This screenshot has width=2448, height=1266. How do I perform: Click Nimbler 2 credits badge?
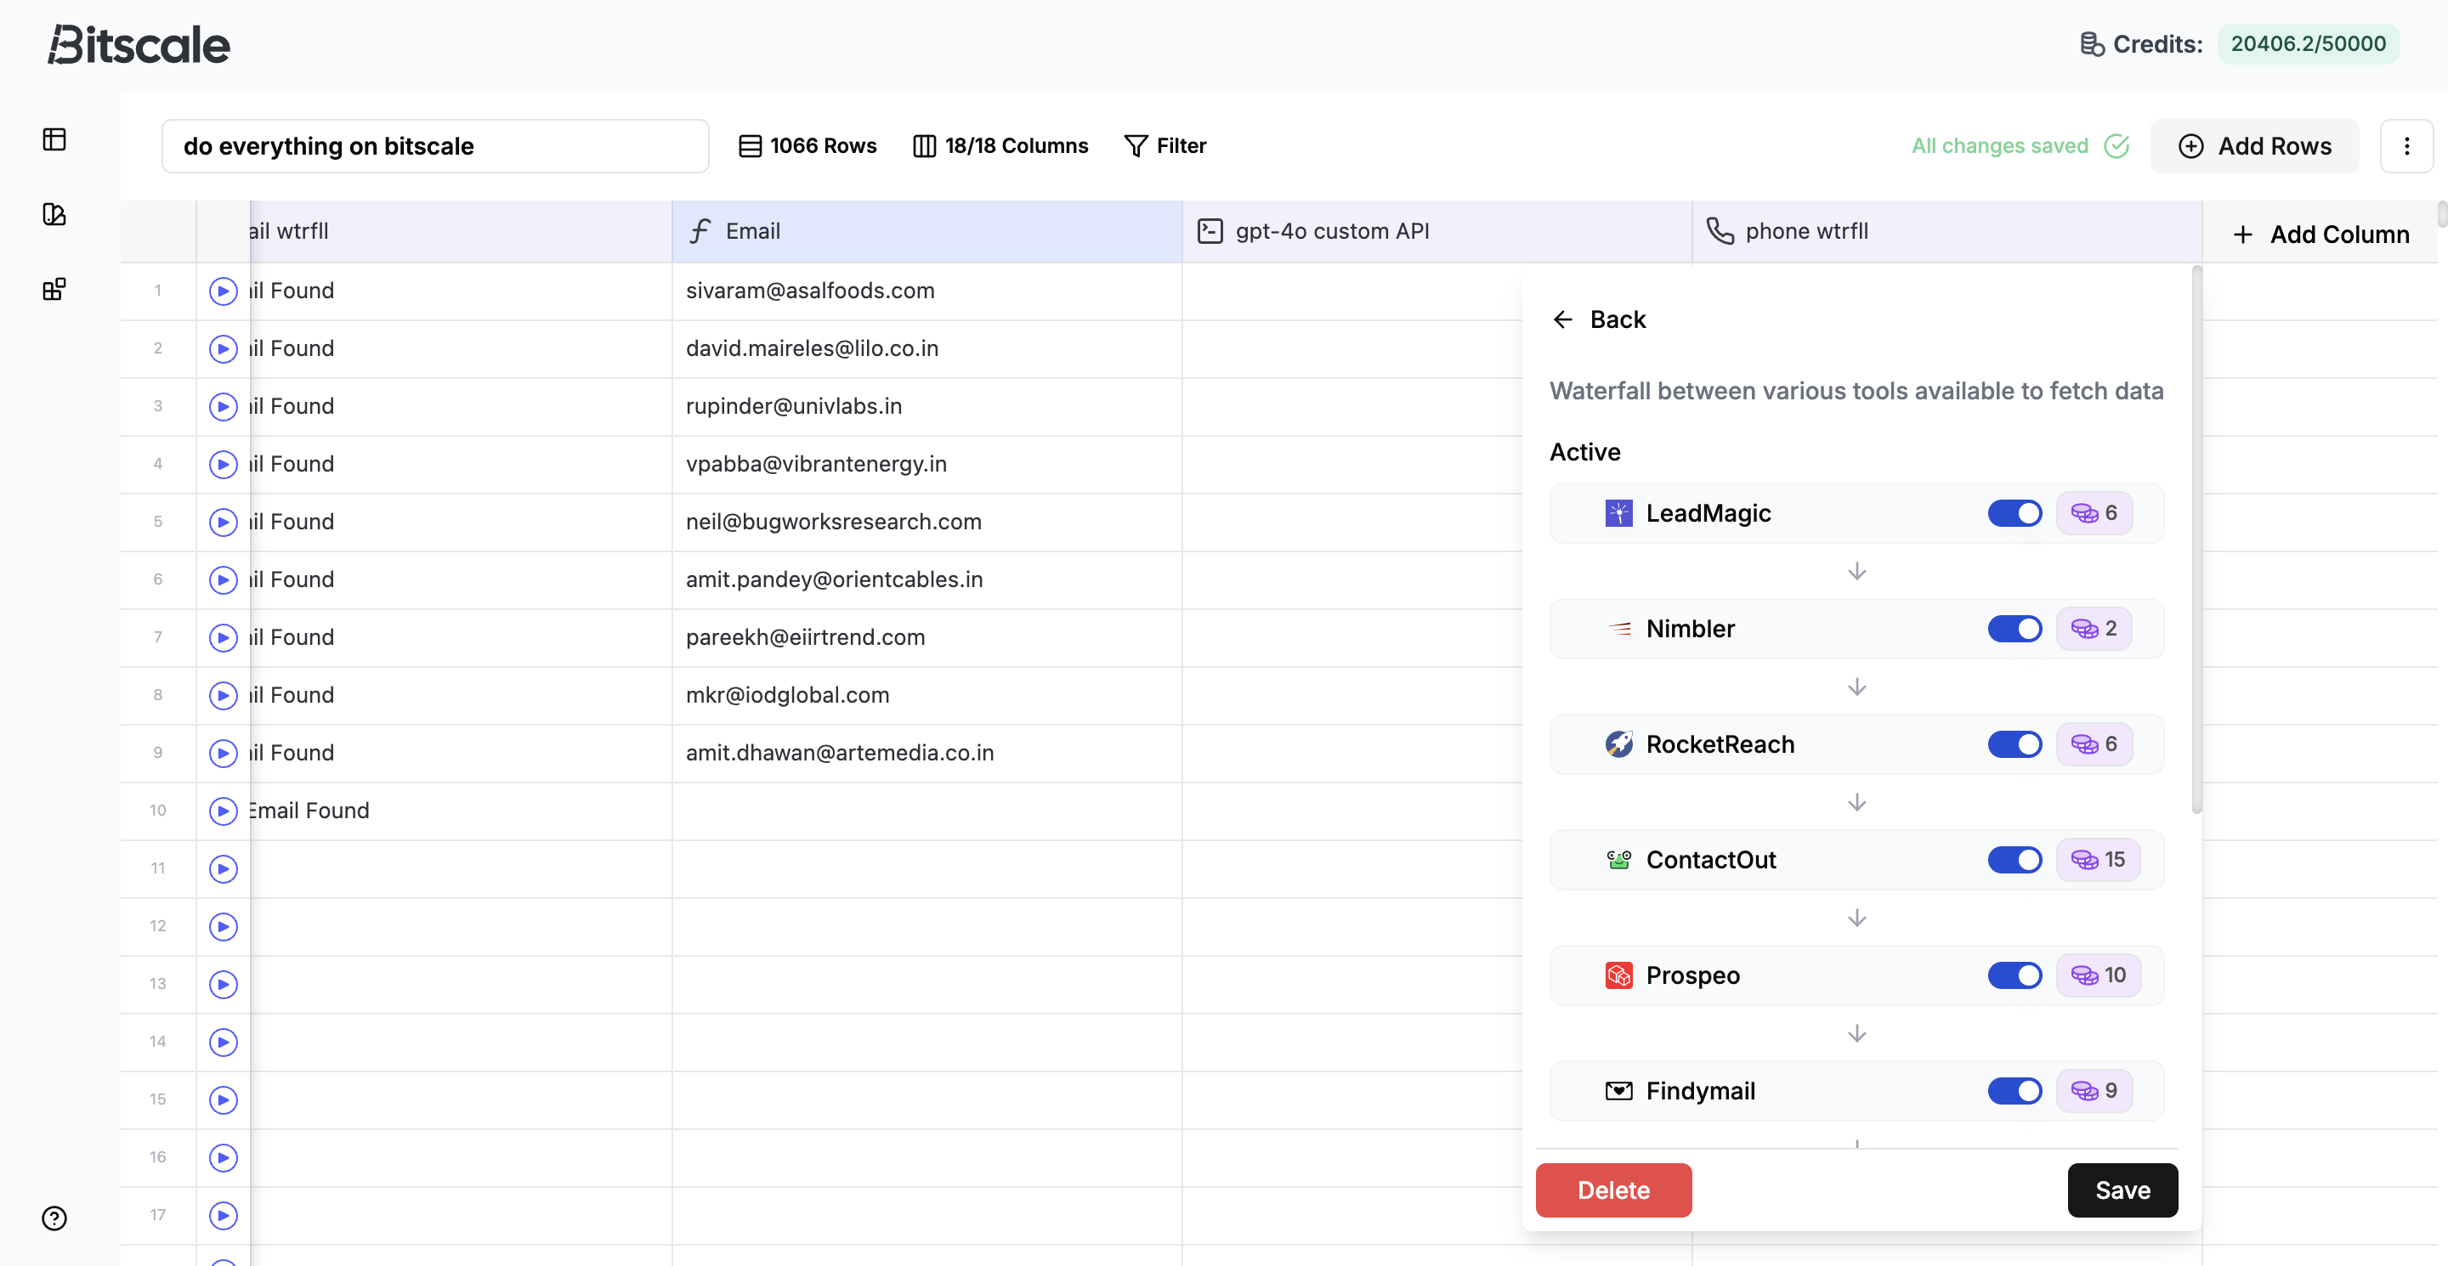(2094, 629)
